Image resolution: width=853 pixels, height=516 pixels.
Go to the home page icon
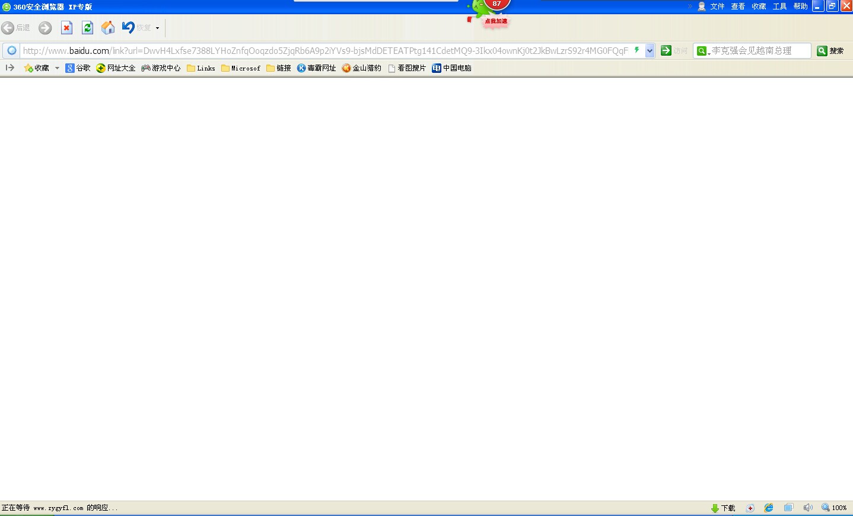click(108, 28)
